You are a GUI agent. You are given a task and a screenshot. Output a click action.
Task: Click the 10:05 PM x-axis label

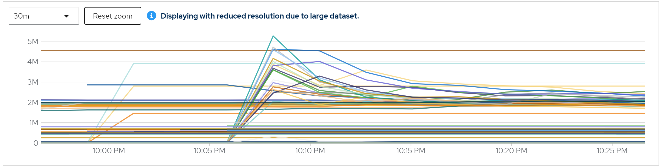[209, 151]
